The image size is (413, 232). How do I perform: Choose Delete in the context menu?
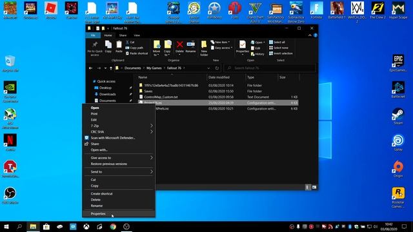pos(119,200)
